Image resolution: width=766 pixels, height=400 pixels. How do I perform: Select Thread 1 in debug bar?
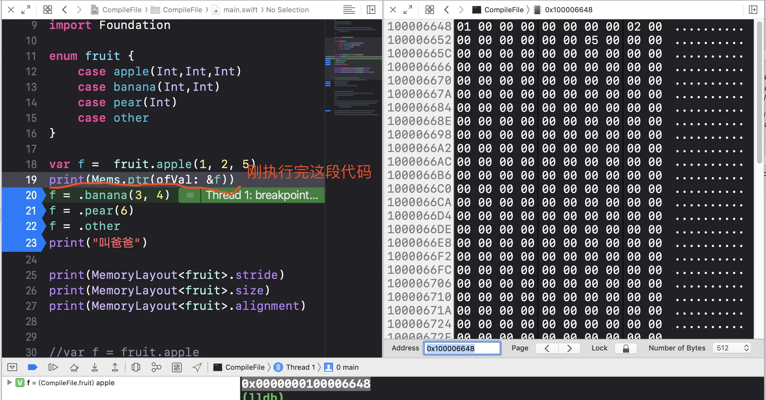(300, 367)
